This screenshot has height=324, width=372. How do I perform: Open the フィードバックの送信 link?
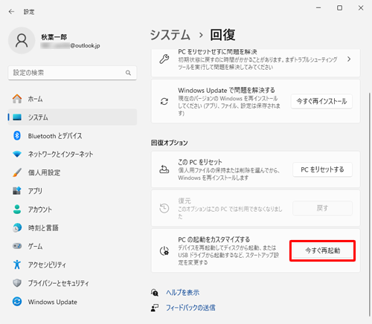(x=190, y=308)
